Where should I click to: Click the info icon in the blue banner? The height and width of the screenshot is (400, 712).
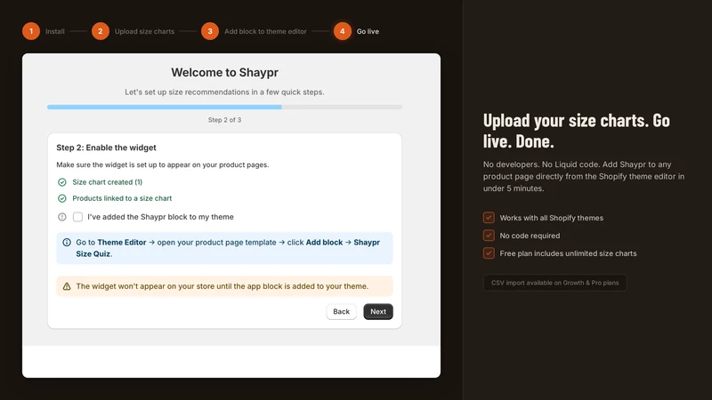(x=67, y=242)
